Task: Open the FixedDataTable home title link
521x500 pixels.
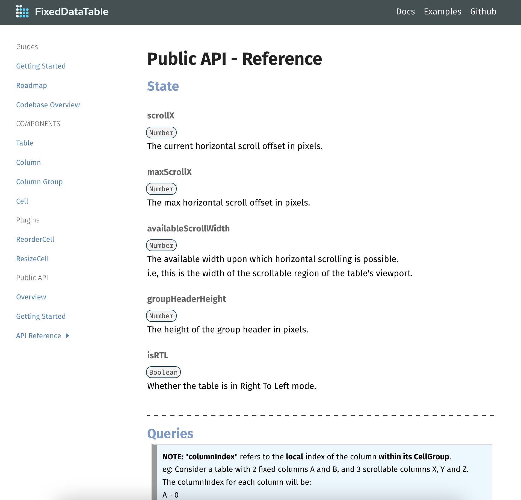Action: point(72,11)
